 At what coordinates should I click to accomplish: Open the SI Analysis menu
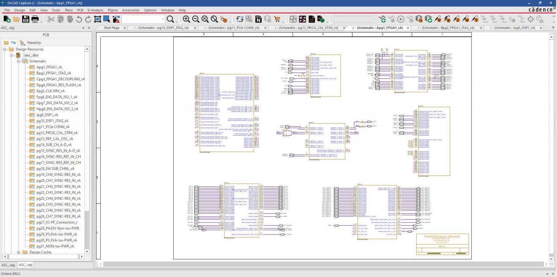coord(95,10)
